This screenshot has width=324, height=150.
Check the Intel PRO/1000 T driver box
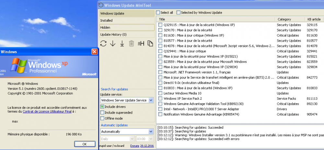pyautogui.click(x=160, y=109)
